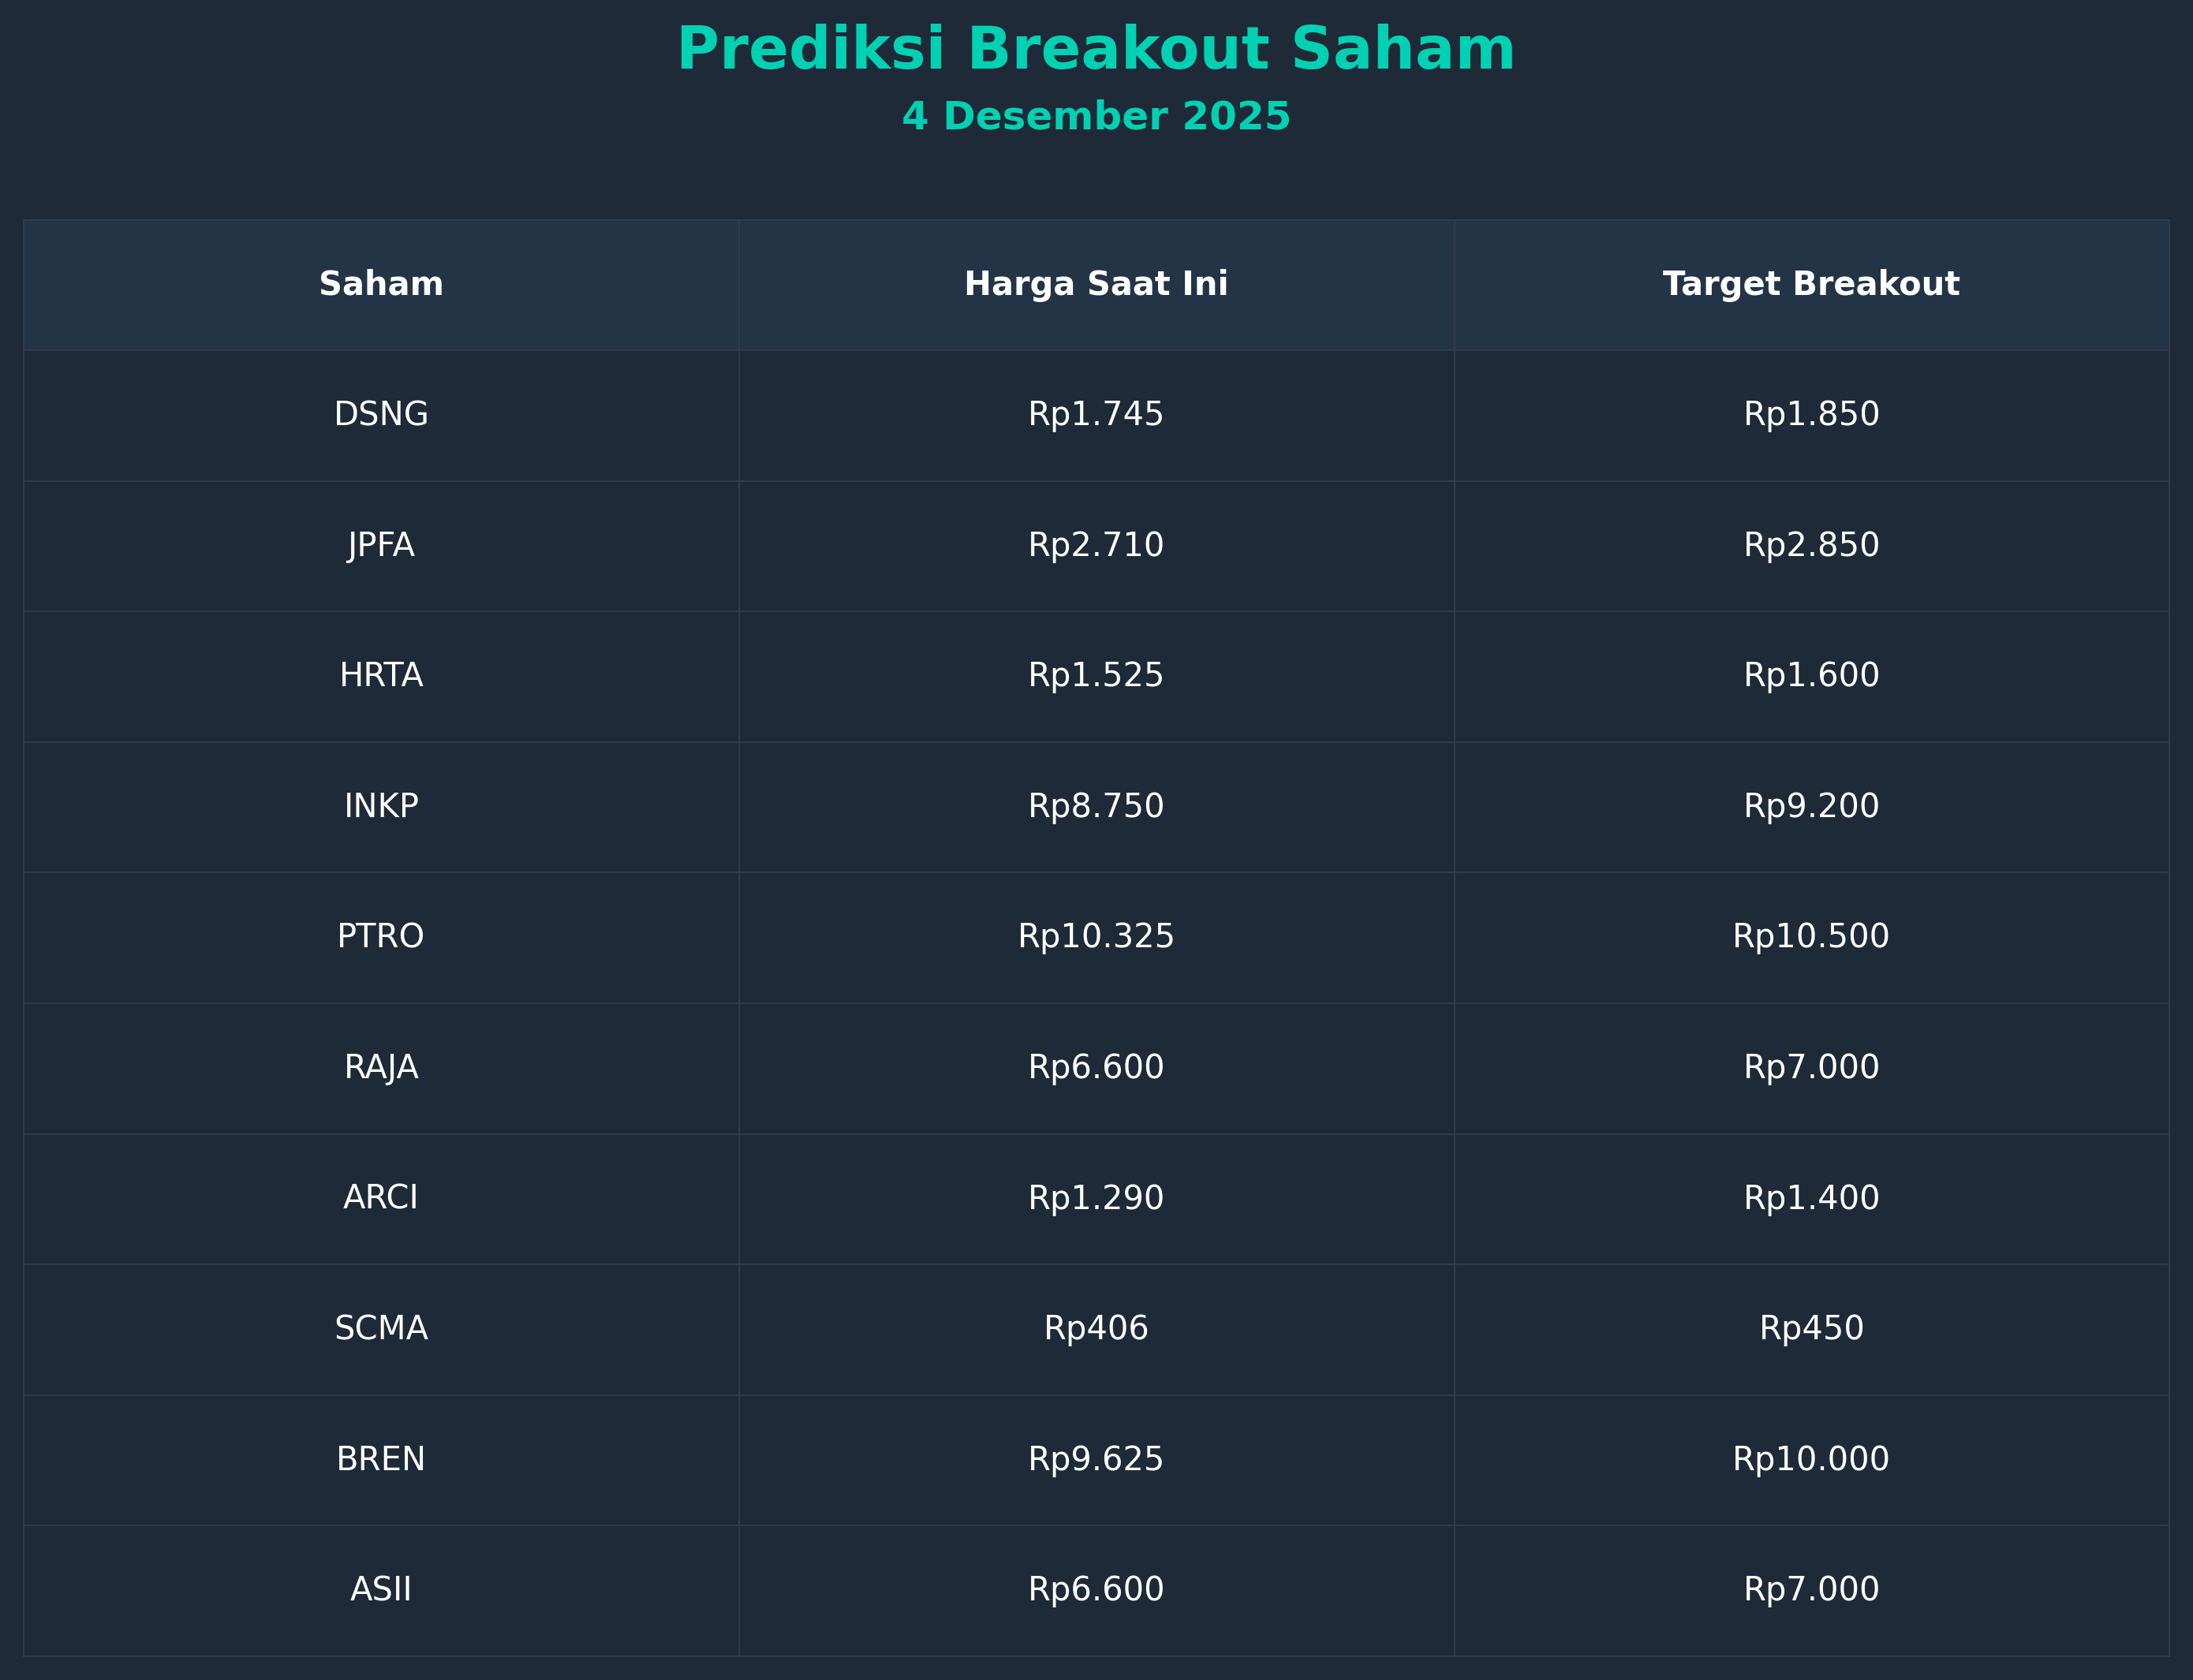Select the "Harga Saat Ini" column header

click(x=1096, y=285)
